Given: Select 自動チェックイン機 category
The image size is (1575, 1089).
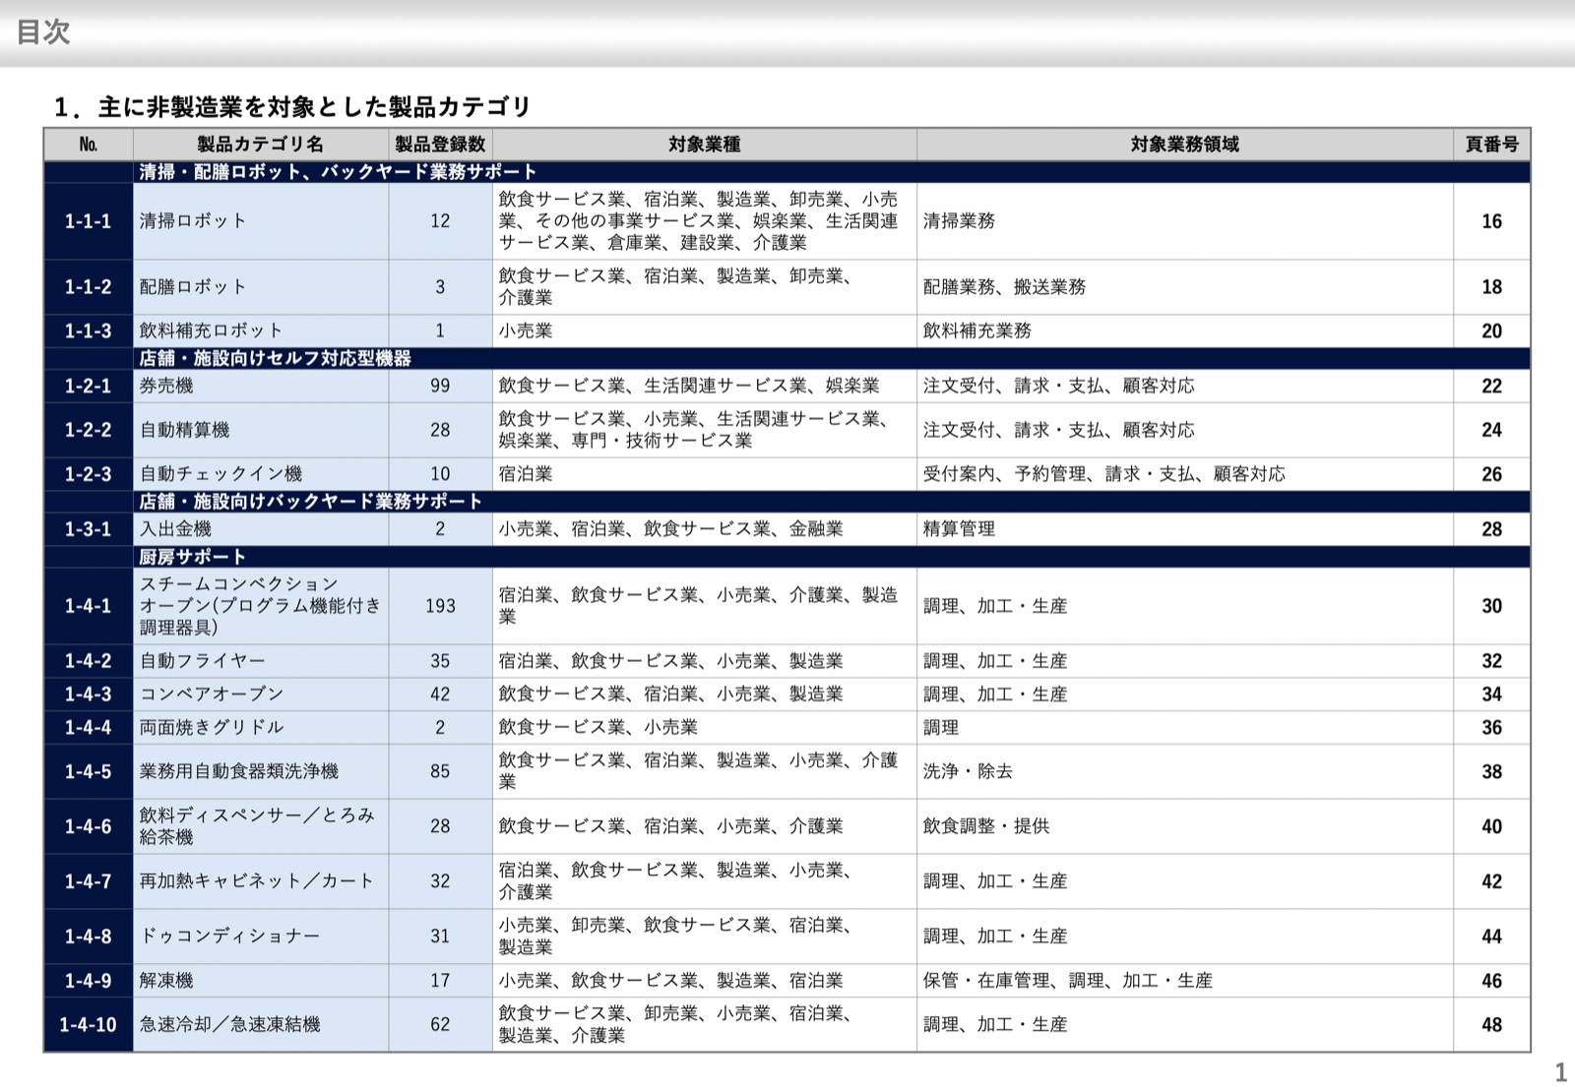Looking at the screenshot, I should click(x=220, y=474).
